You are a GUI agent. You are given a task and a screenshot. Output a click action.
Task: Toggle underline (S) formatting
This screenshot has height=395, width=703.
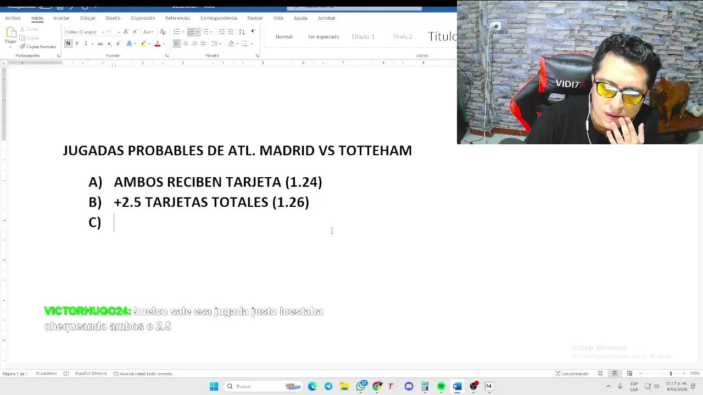pyautogui.click(x=86, y=43)
